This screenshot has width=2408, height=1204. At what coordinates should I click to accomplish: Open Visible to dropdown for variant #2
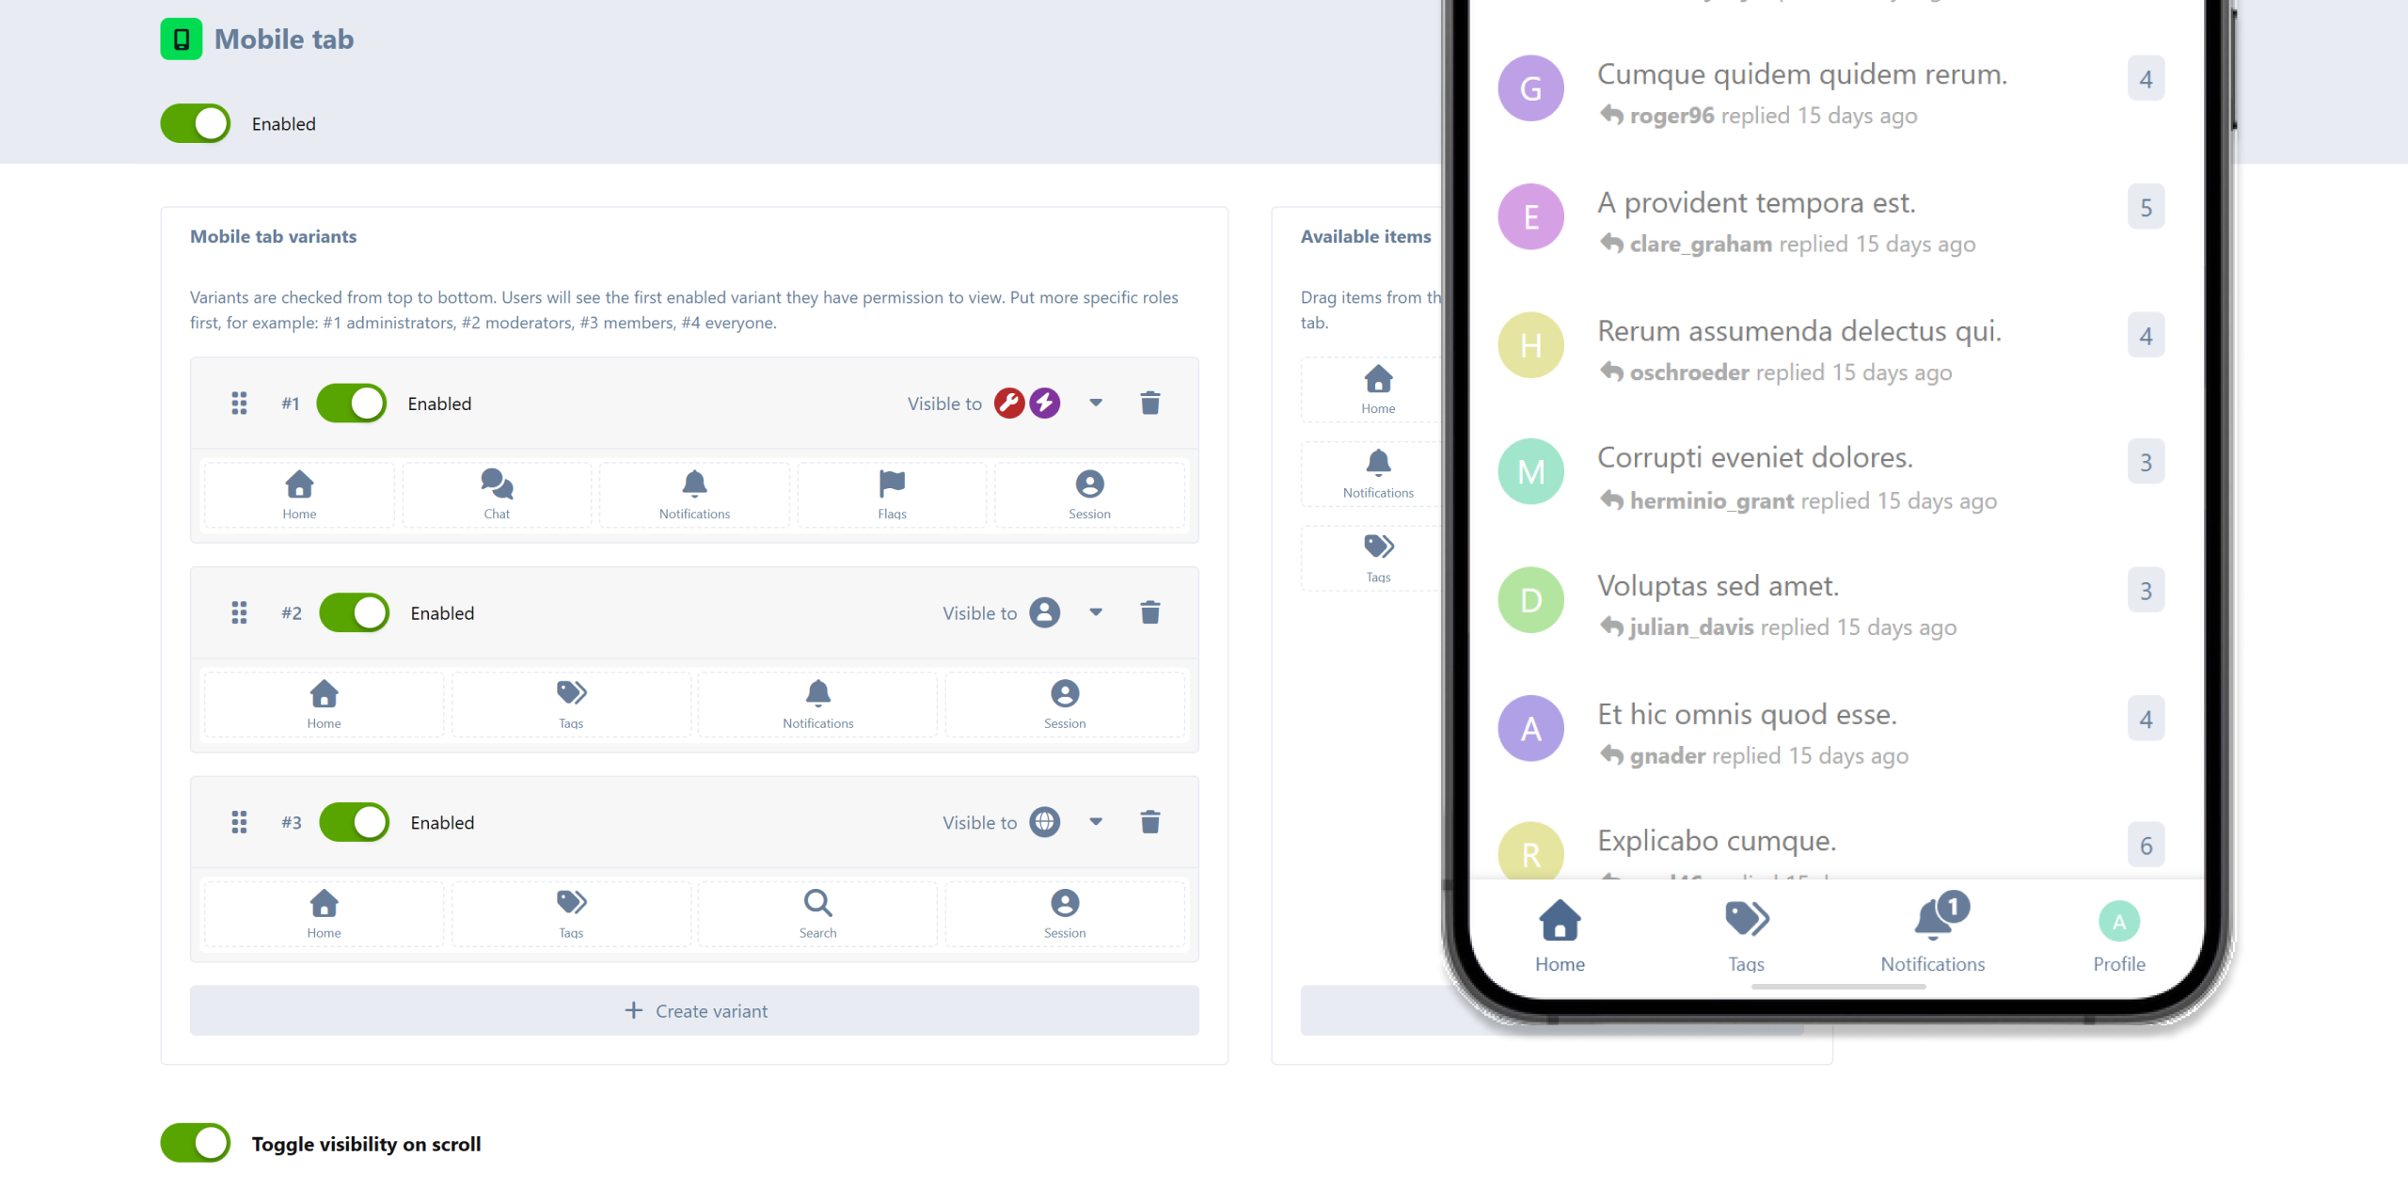[x=1096, y=613]
